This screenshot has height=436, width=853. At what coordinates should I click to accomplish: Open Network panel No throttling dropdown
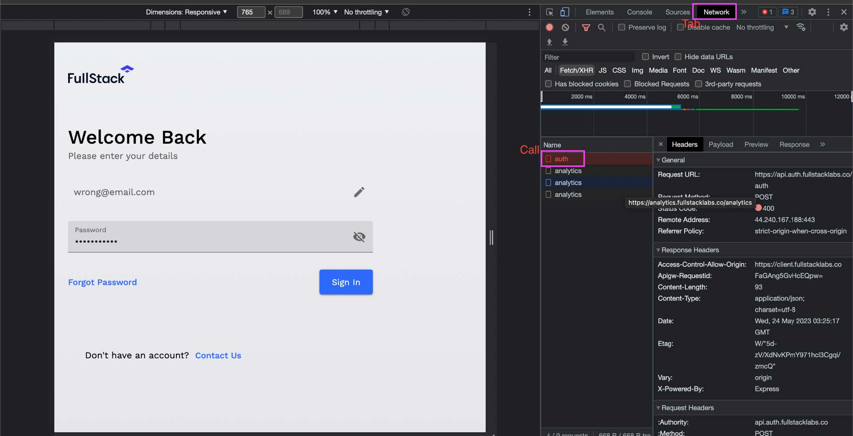(x=762, y=27)
